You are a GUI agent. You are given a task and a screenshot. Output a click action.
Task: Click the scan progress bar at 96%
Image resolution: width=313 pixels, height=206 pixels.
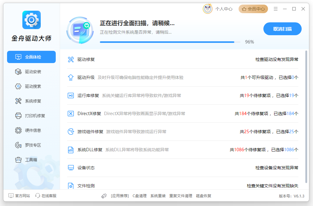(170, 42)
